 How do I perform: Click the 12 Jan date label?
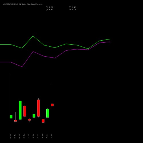(x=33, y=136)
